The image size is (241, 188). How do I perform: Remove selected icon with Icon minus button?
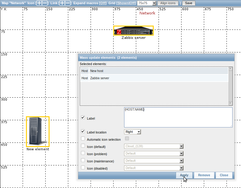point(45,3)
